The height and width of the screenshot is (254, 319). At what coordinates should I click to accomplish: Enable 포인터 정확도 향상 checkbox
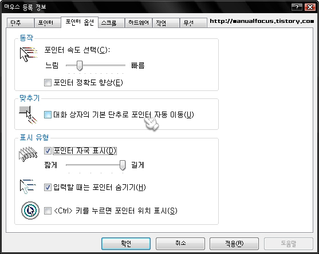tap(48, 83)
